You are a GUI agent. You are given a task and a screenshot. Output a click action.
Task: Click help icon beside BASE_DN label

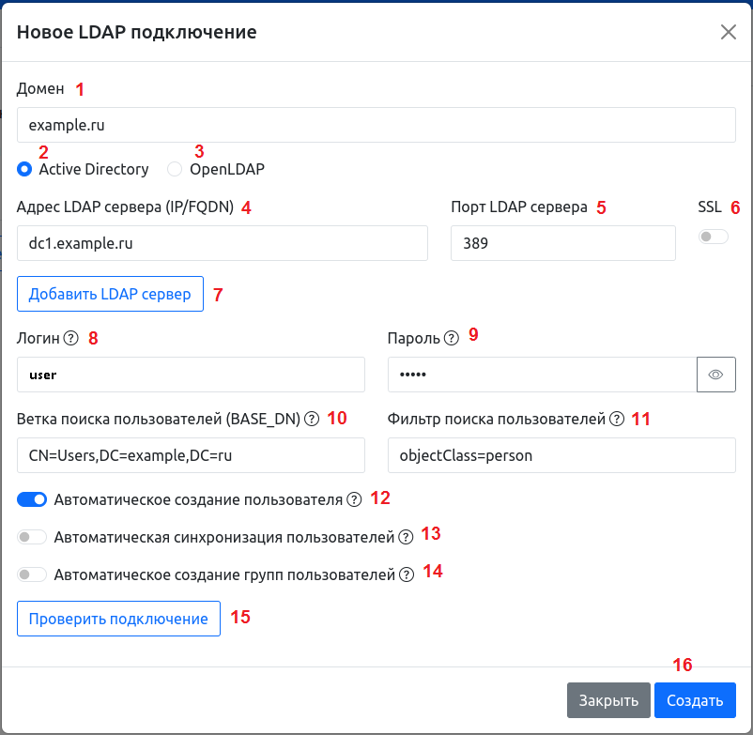(x=312, y=420)
